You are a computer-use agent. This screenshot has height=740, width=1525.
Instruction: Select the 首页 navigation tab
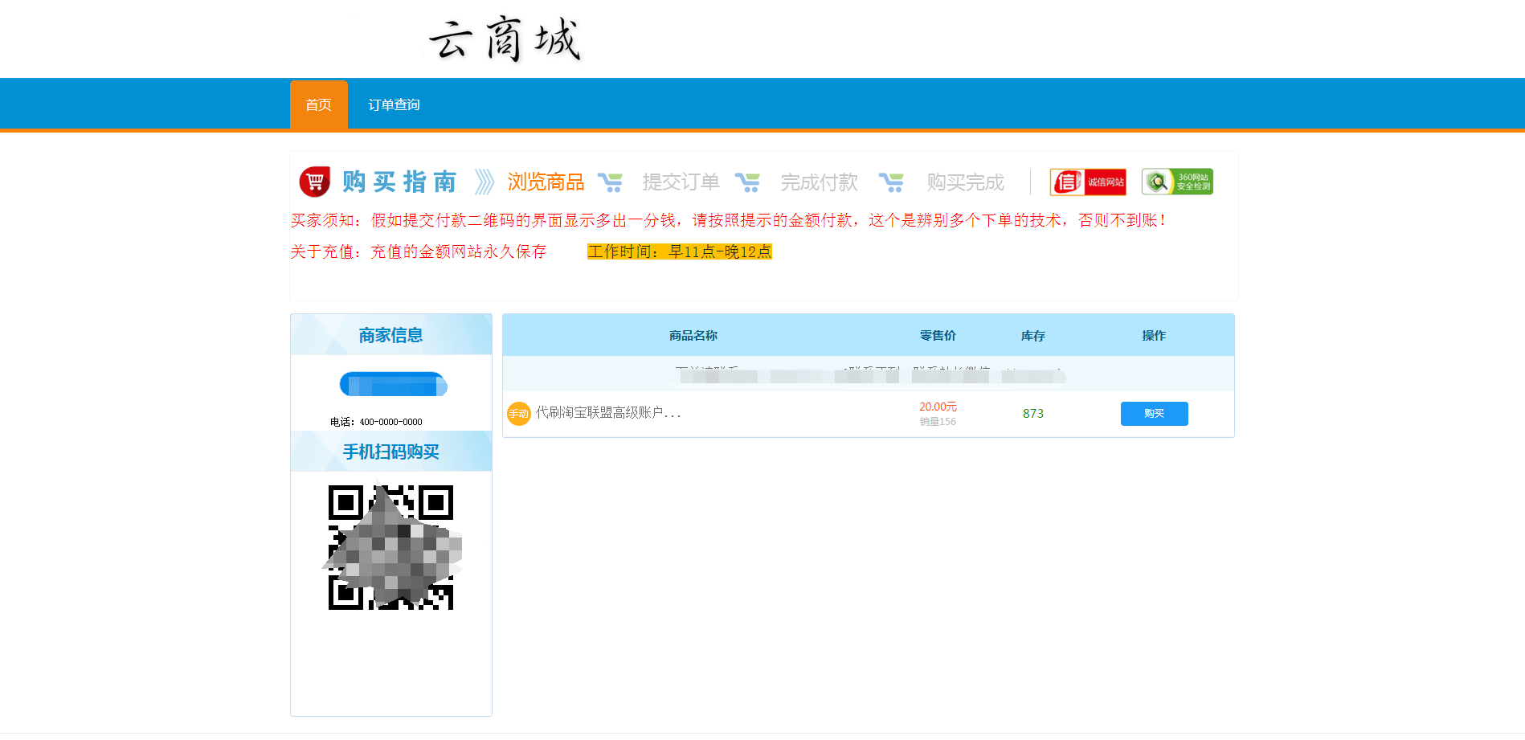click(318, 104)
